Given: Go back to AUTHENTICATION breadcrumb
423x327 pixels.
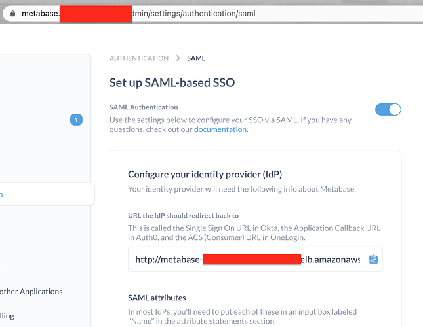Looking at the screenshot, I should point(139,58).
